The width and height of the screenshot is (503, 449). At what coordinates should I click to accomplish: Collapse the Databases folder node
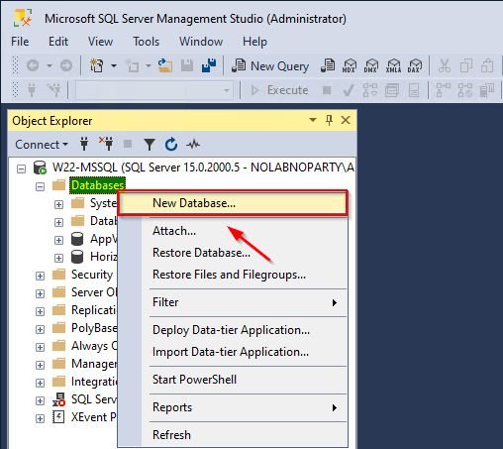(40, 186)
